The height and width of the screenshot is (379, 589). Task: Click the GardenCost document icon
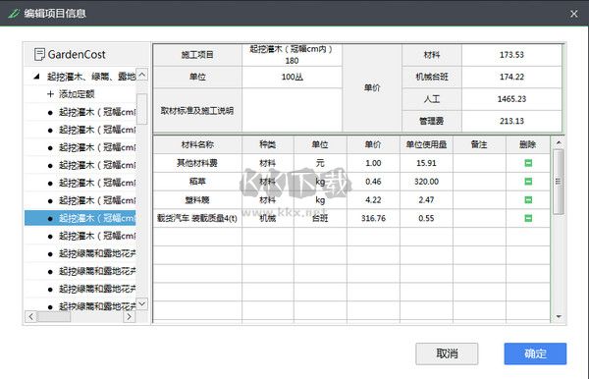coord(39,54)
